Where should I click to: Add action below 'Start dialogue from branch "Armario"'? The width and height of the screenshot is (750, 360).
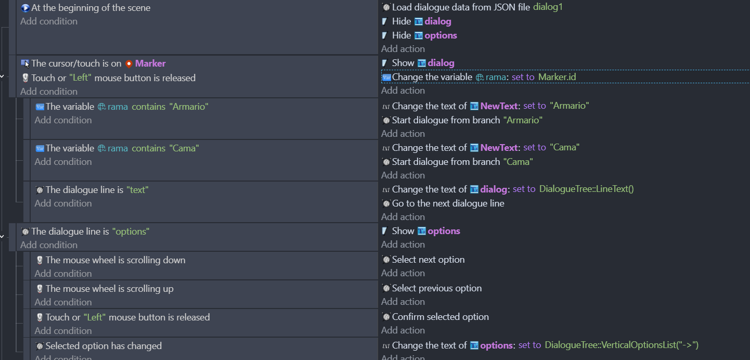(x=403, y=134)
